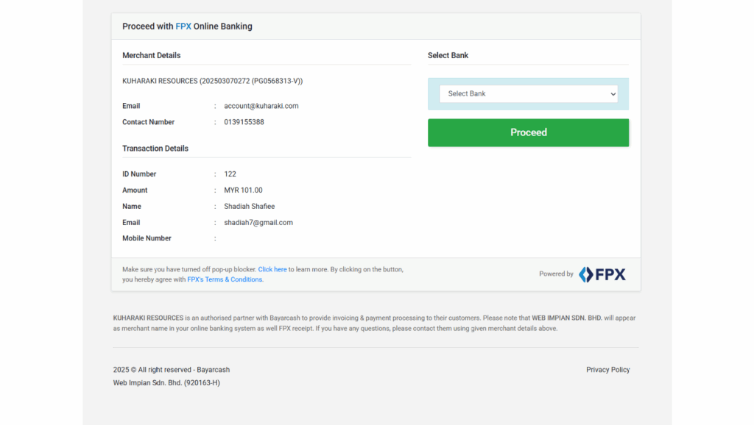Click the contact number 0139155388
The image size is (754, 425).
pyautogui.click(x=244, y=122)
